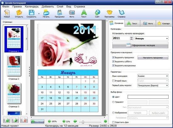The height and width of the screenshot is (128, 173).
Task: Open the Праздники holidays toolbar icon
Action: [59, 14]
